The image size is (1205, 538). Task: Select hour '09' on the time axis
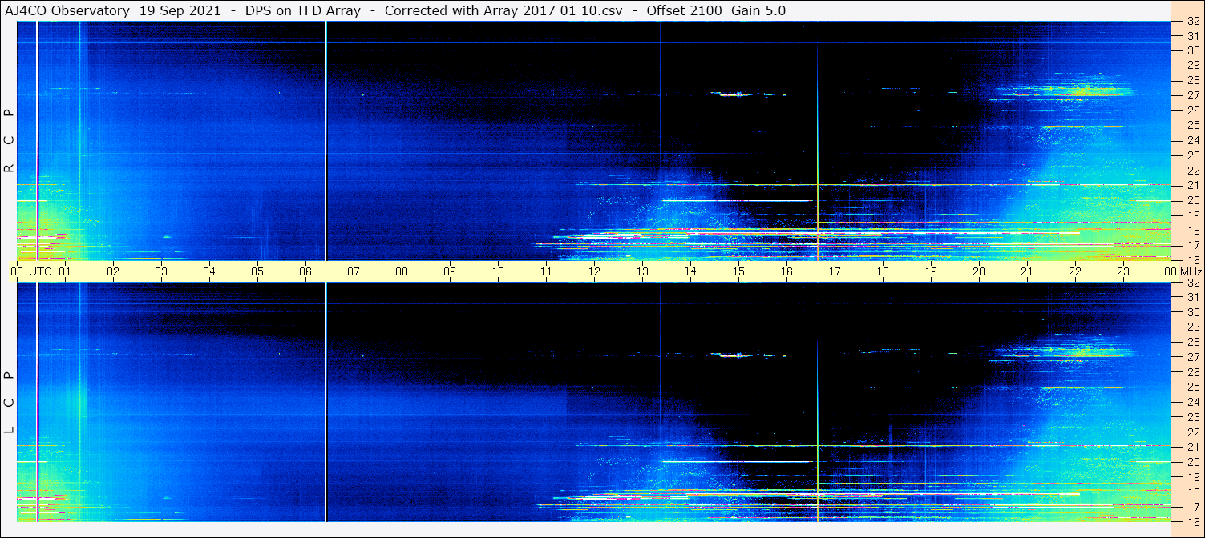[450, 271]
